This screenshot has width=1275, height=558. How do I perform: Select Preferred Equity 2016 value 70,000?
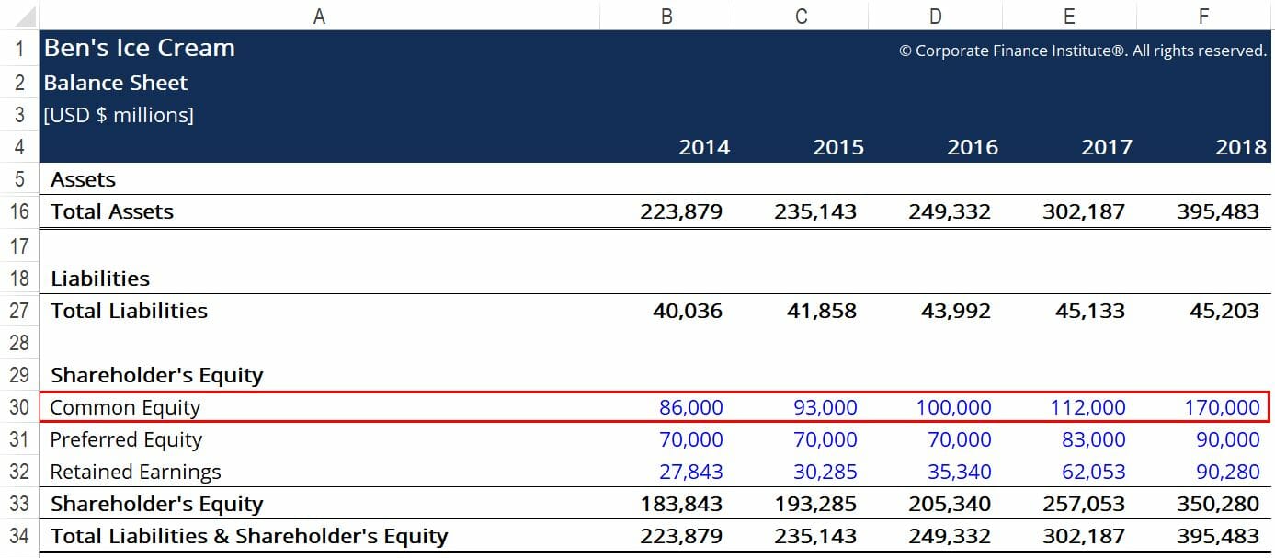pyautogui.click(x=959, y=439)
